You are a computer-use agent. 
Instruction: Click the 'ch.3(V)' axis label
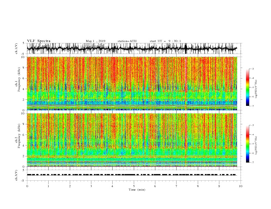16,176
